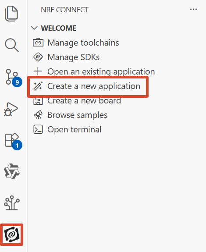The image size is (206, 252).
Task: Click Browse samples
Action: pyautogui.click(x=70, y=115)
